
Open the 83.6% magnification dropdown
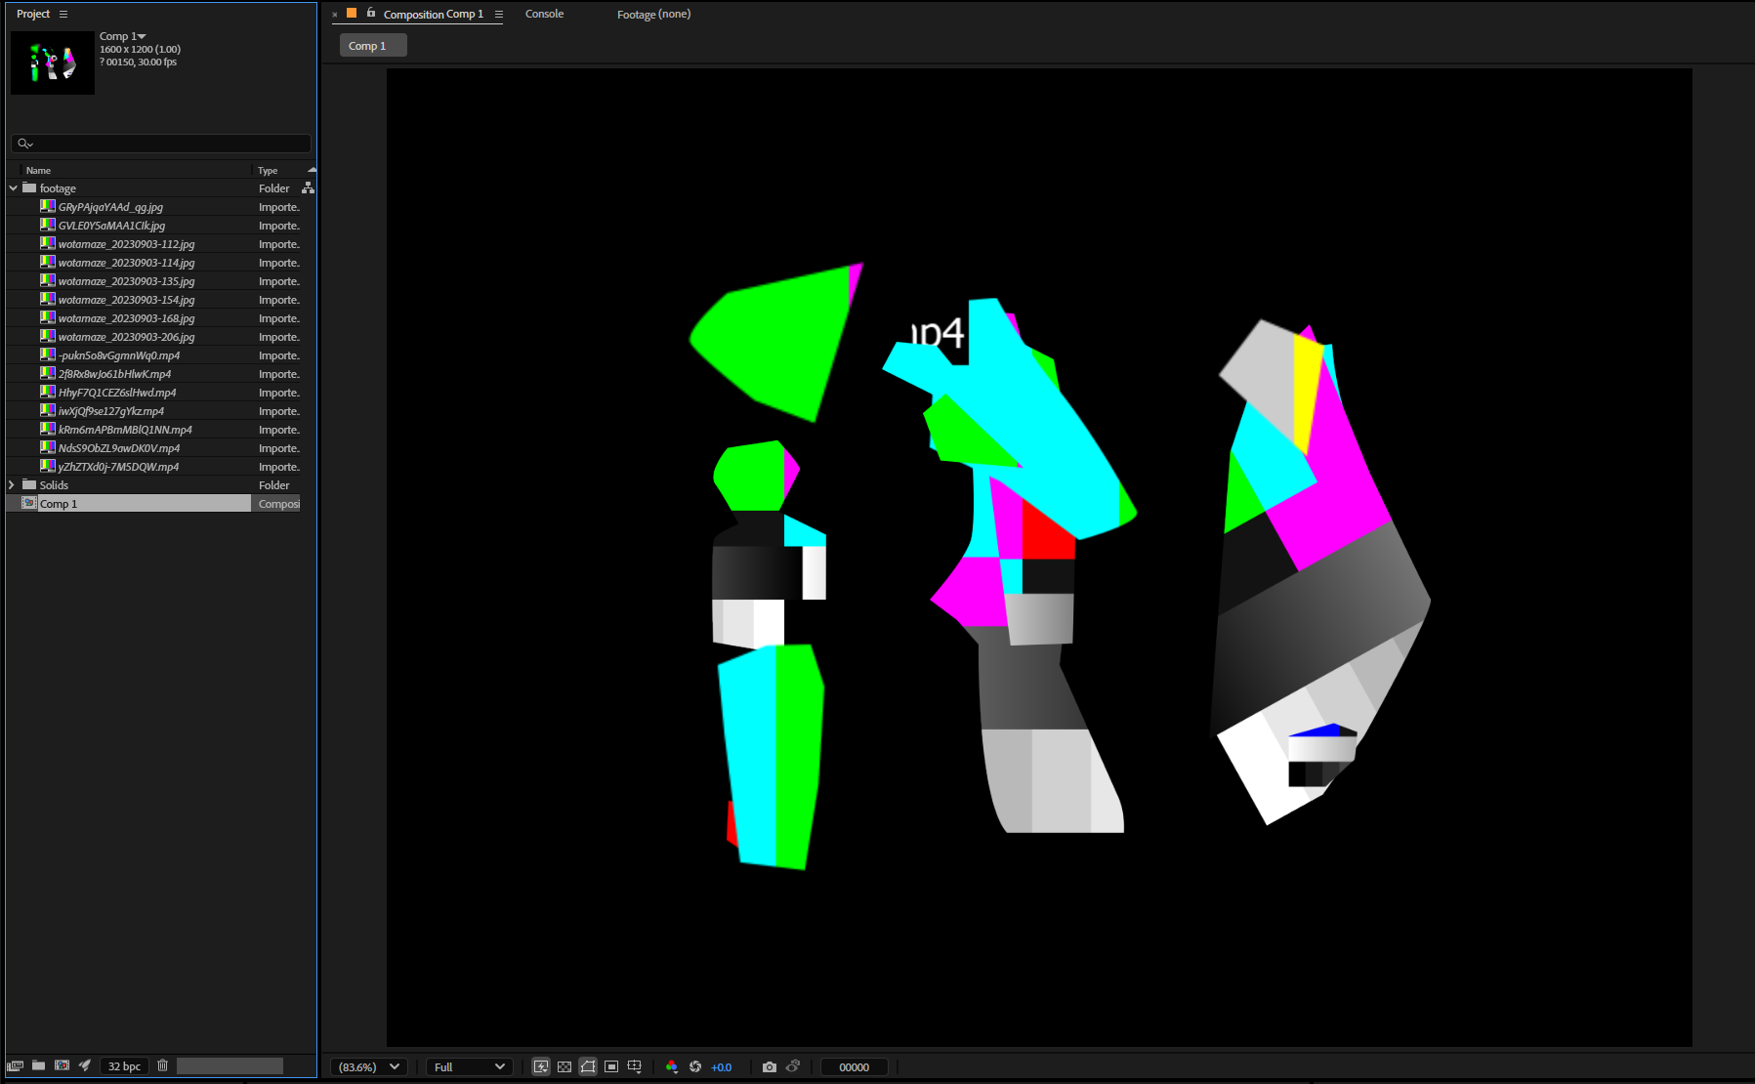click(x=368, y=1066)
